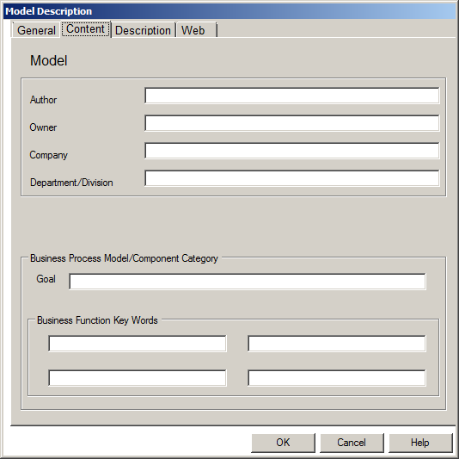Focus the top-left Business Function keyword field

[138, 344]
